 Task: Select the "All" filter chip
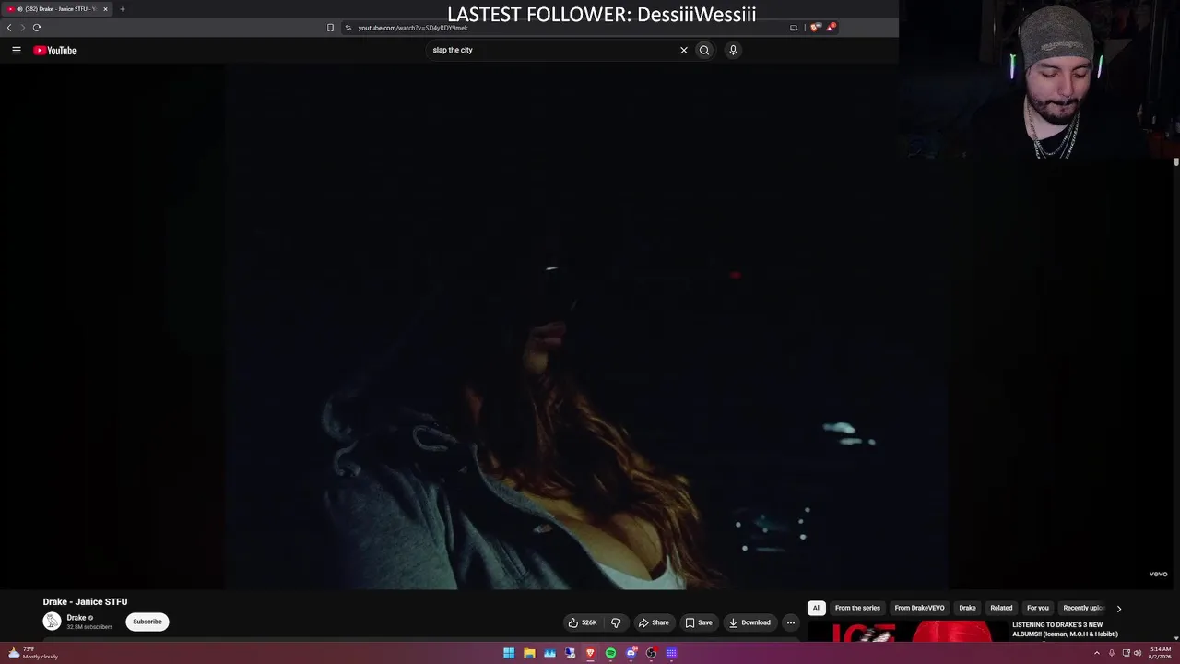[816, 608]
